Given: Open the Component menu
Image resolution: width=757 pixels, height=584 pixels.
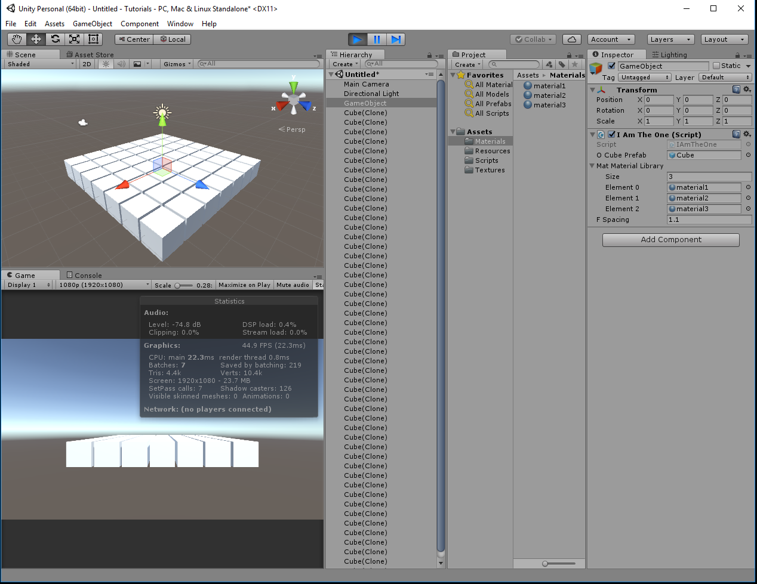Looking at the screenshot, I should click(x=139, y=24).
